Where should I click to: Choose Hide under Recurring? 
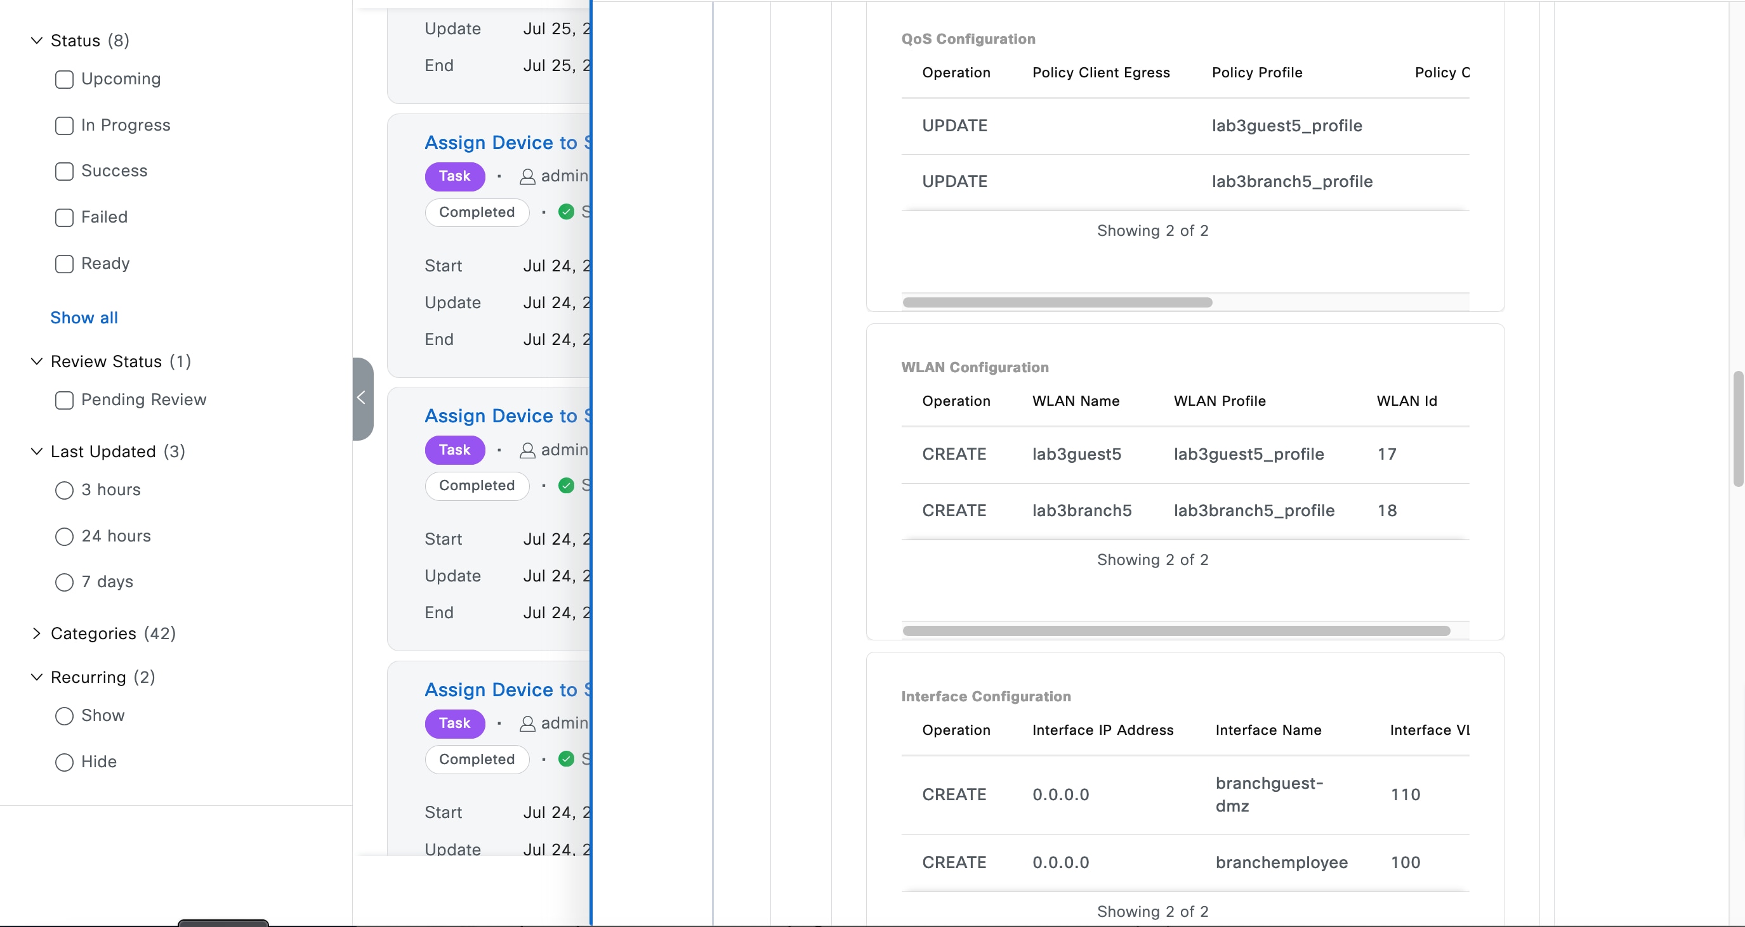click(64, 762)
